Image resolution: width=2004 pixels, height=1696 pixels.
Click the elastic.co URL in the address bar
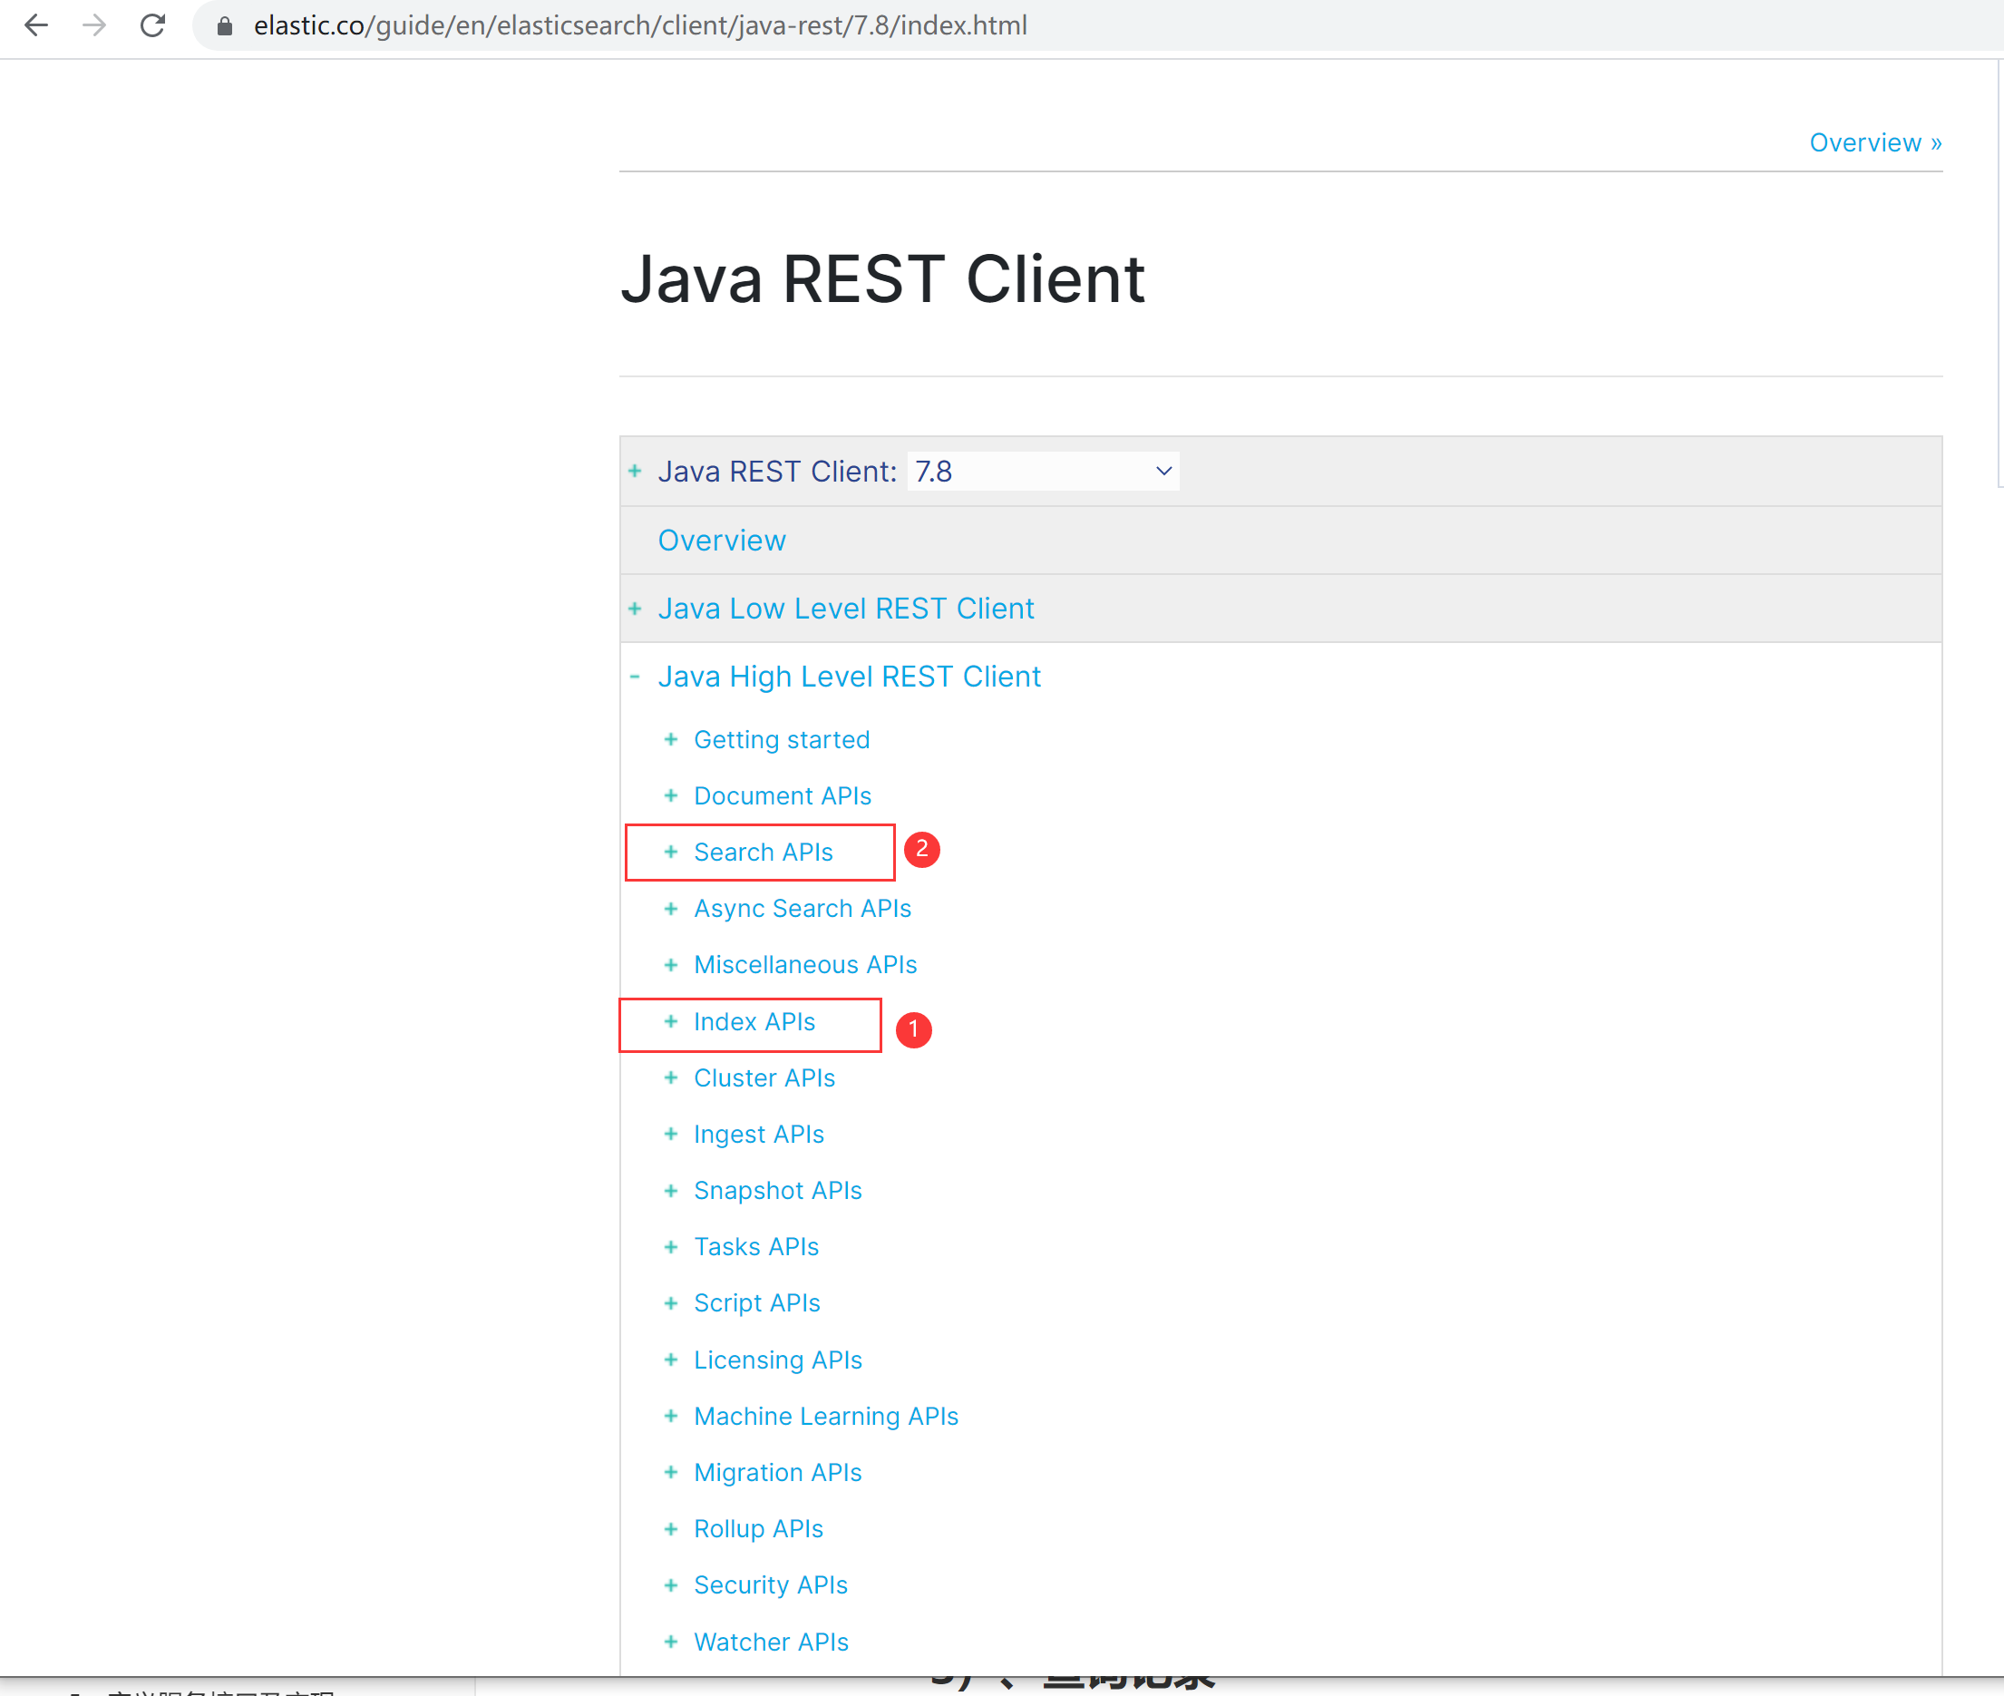point(640,25)
